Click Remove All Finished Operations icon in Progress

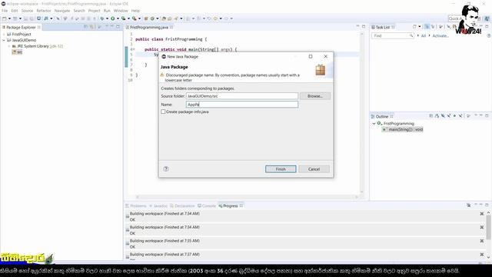pos(468,205)
